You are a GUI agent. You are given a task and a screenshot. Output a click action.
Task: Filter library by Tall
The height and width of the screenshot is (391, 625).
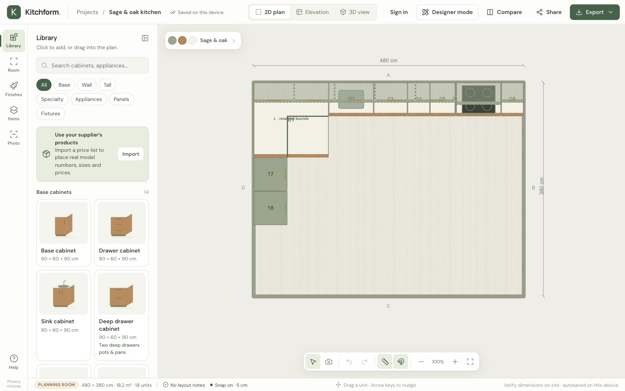pyautogui.click(x=107, y=85)
